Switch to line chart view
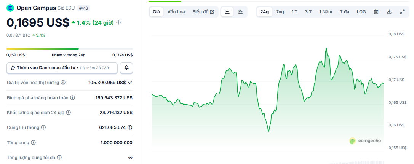The width and height of the screenshot is (414, 164). pyautogui.click(x=227, y=11)
